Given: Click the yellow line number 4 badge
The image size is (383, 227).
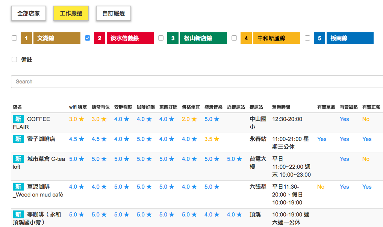Looking at the screenshot, I should pyautogui.click(x=246, y=38).
